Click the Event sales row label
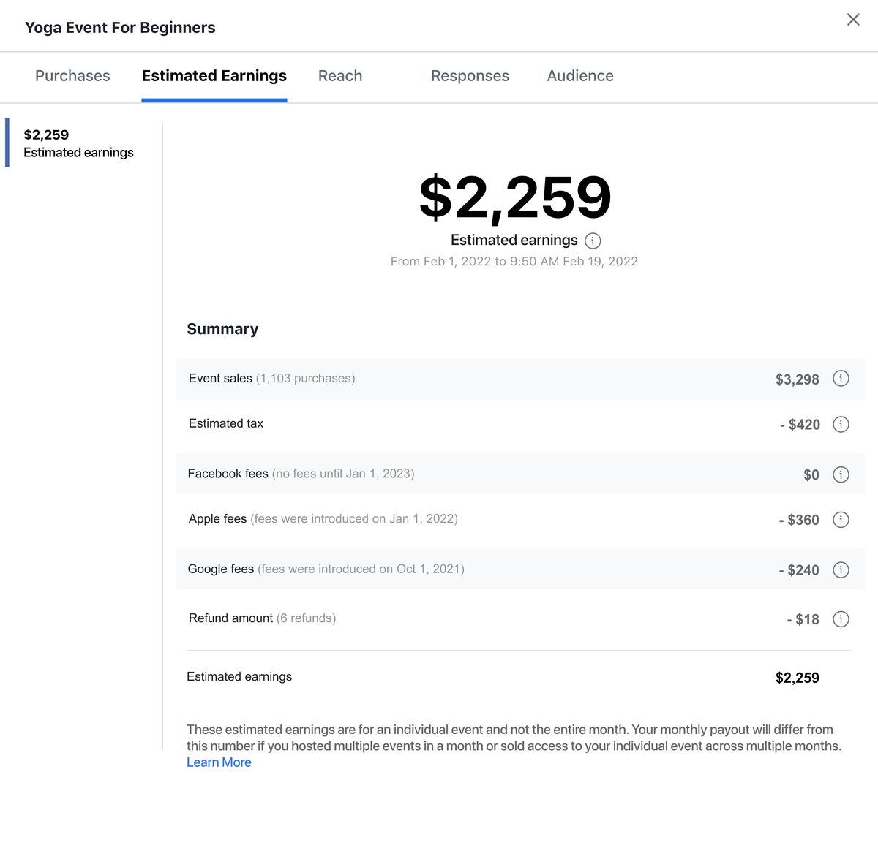Image resolution: width=878 pixels, height=859 pixels. pos(220,379)
